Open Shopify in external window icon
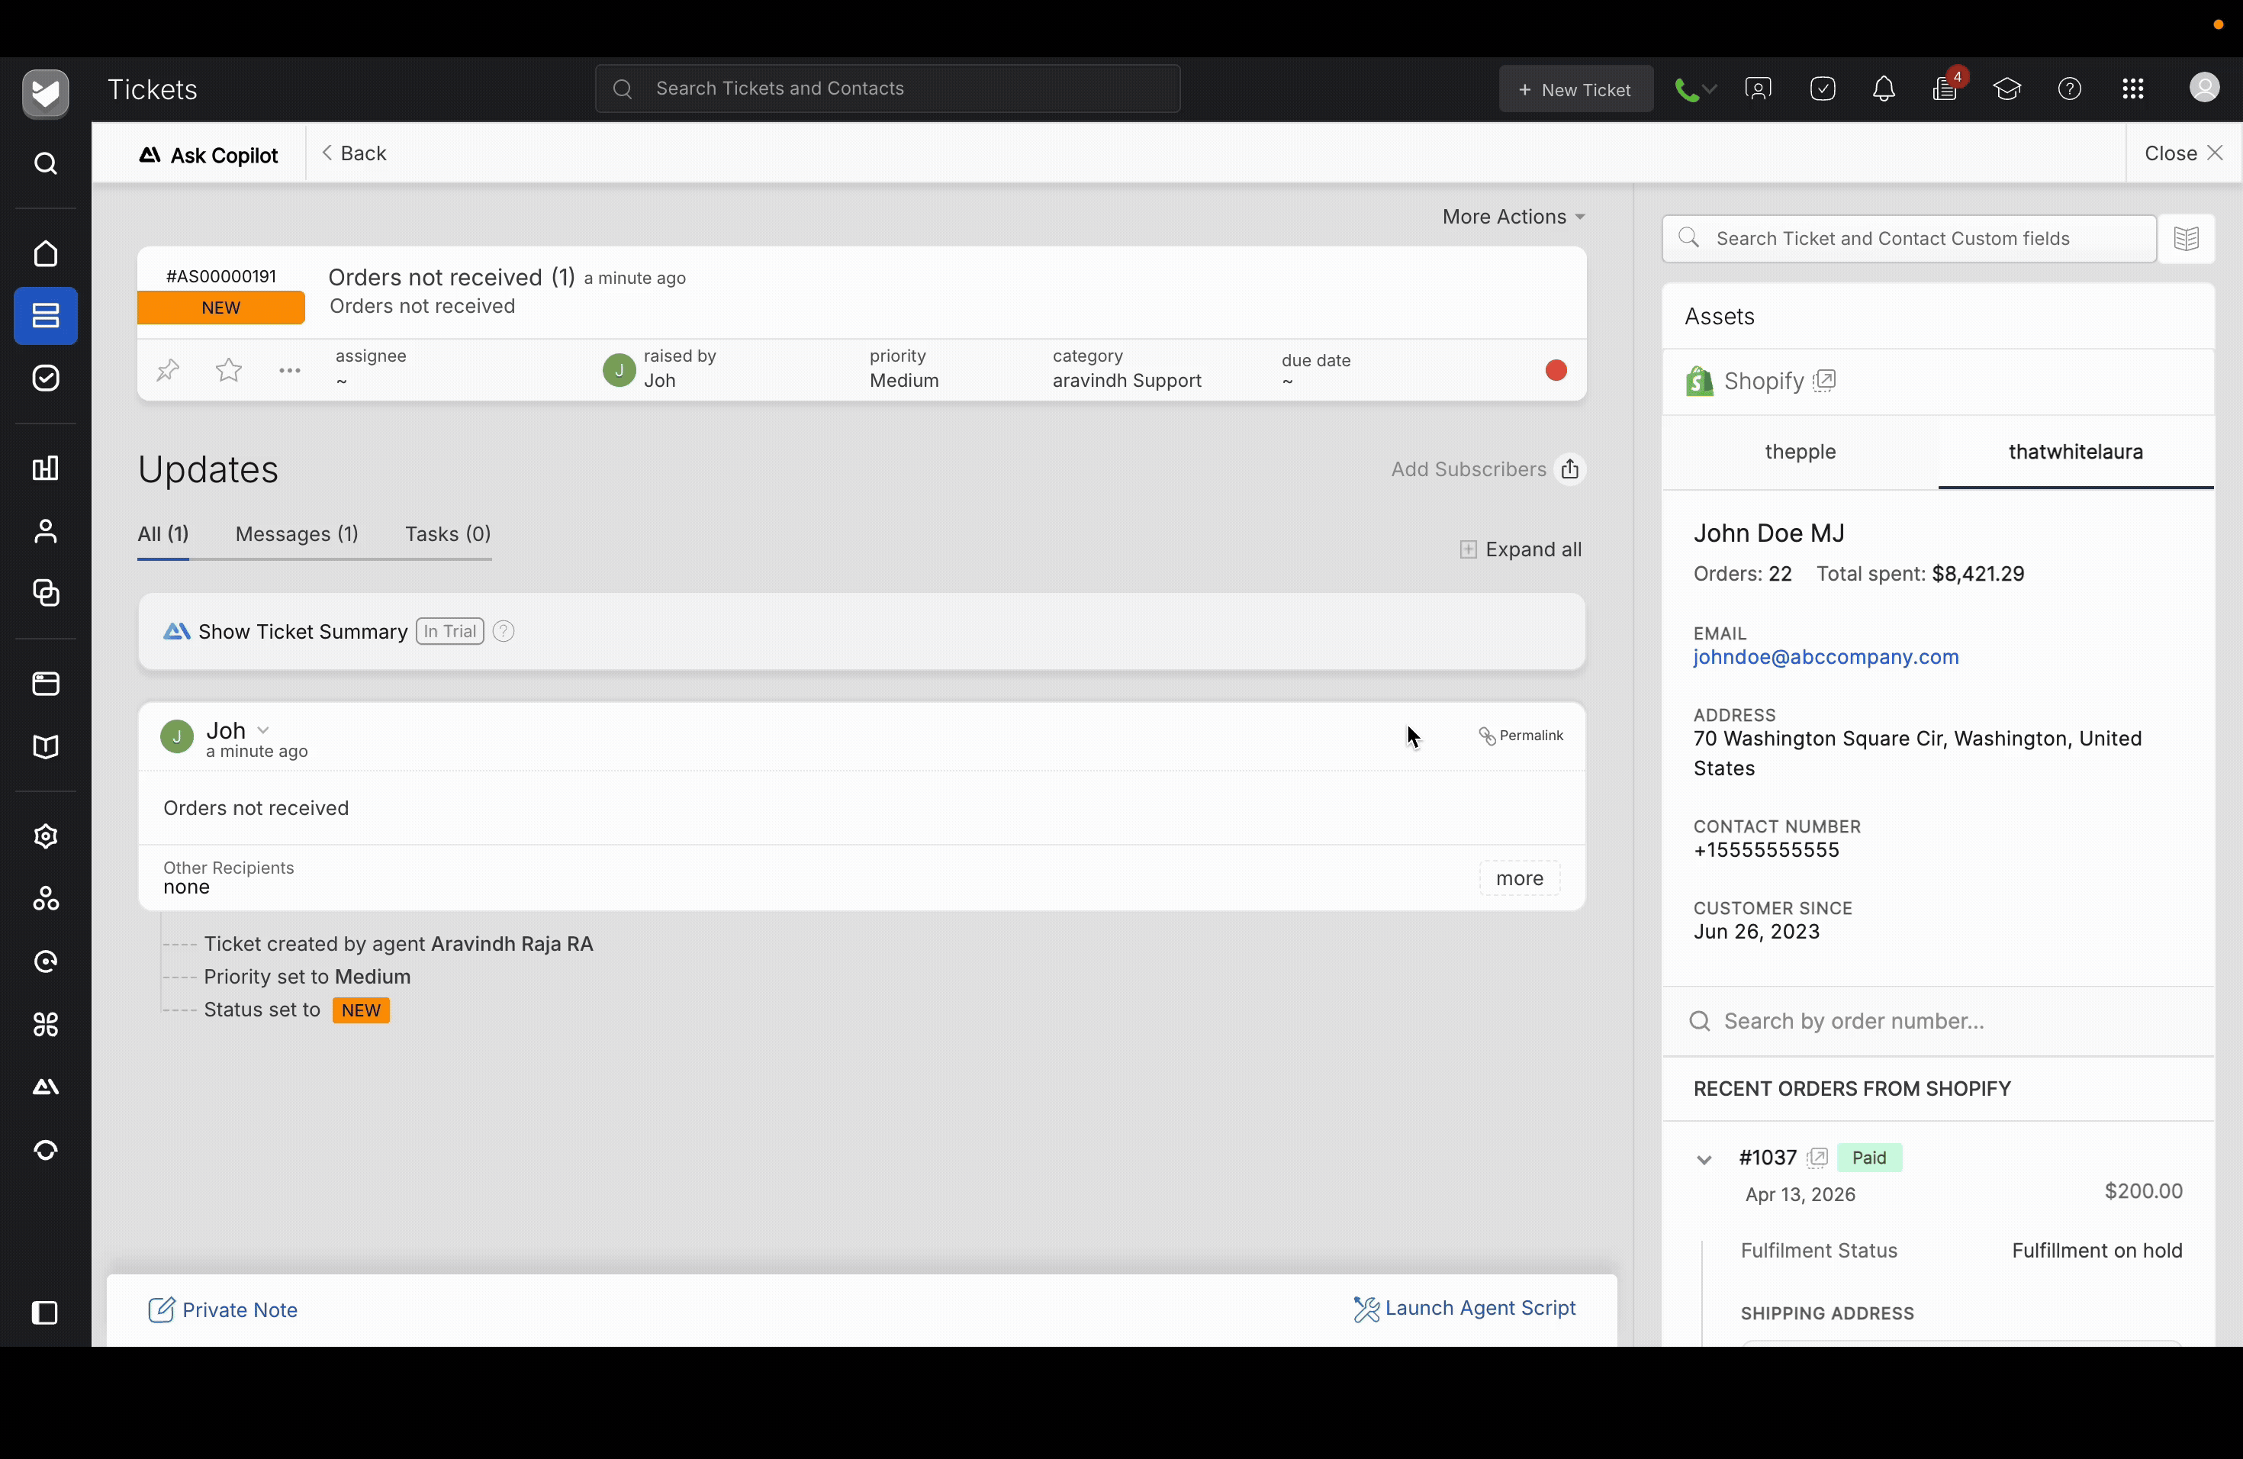The height and width of the screenshot is (1459, 2243). coord(1825,381)
